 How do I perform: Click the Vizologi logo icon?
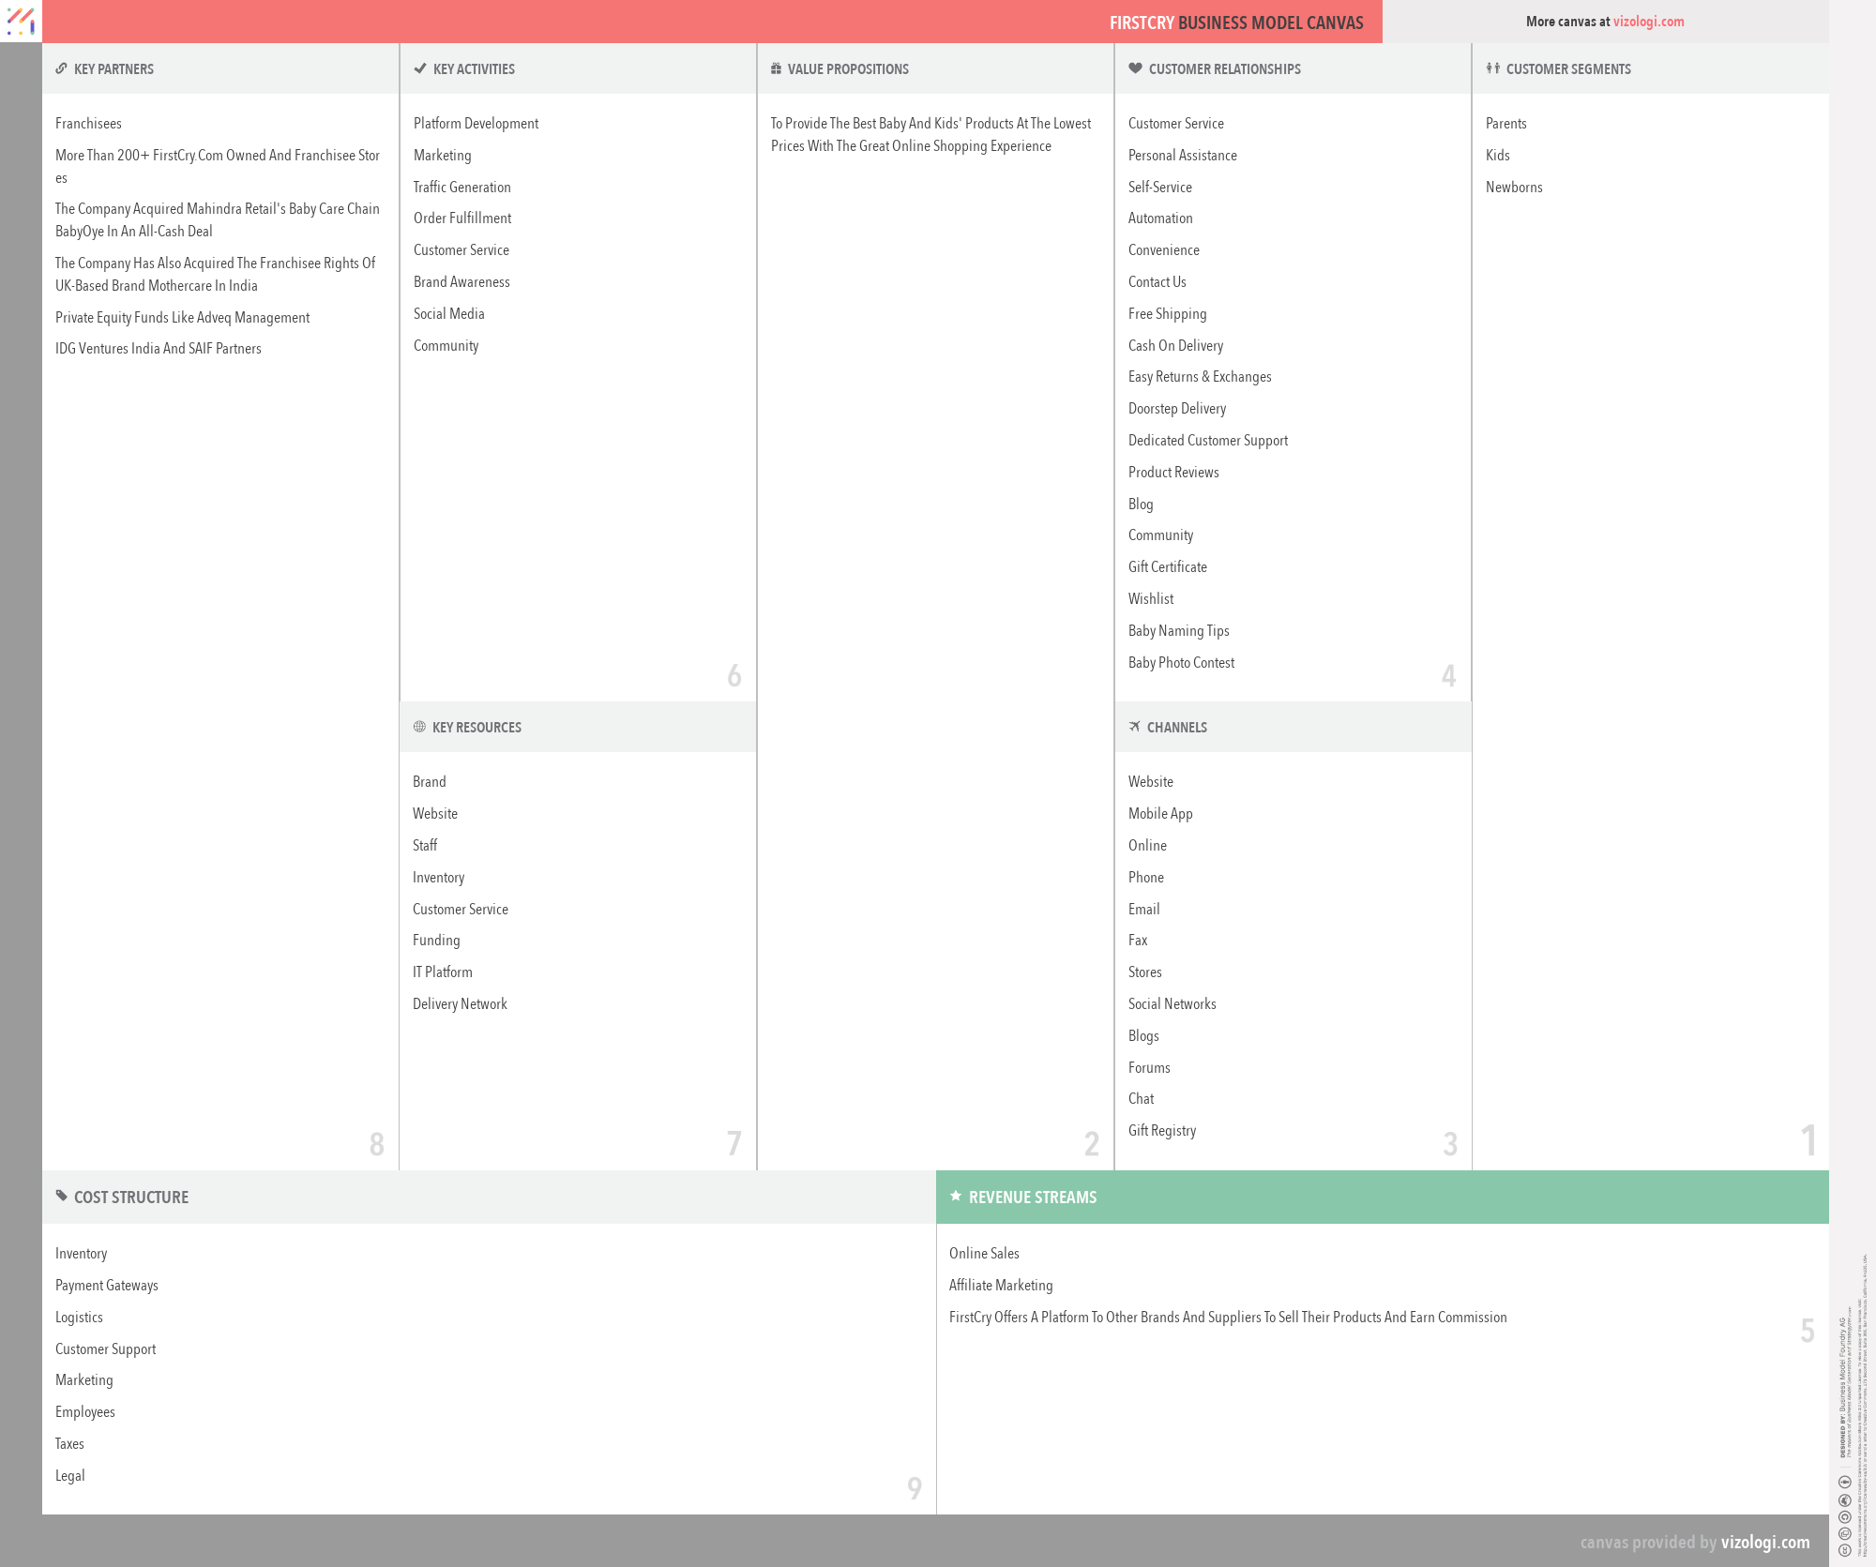[21, 21]
